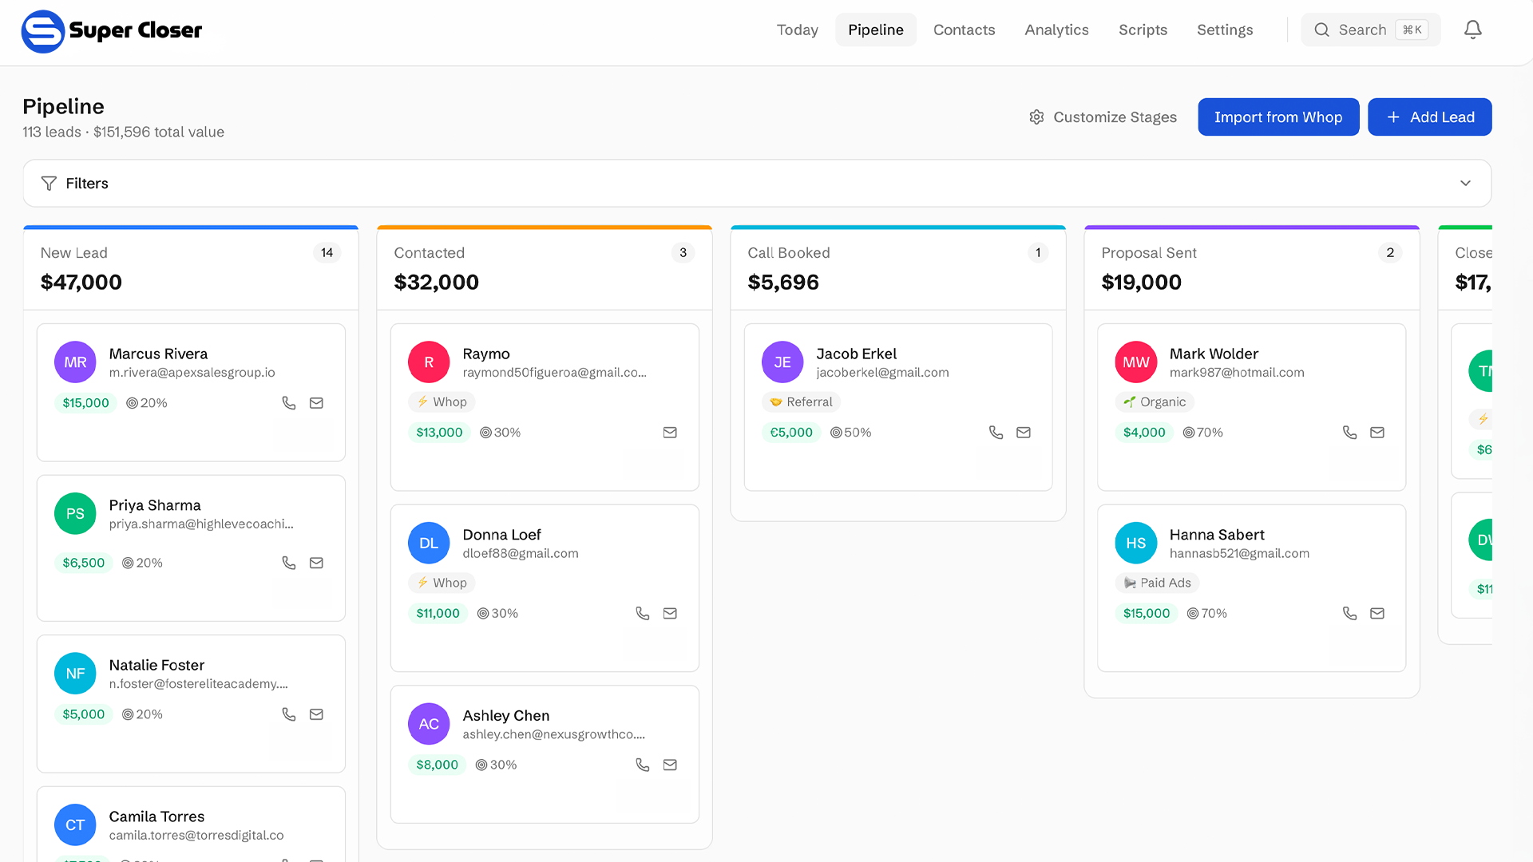
Task: Click the $13,000 value on Raymo
Action: pos(439,433)
